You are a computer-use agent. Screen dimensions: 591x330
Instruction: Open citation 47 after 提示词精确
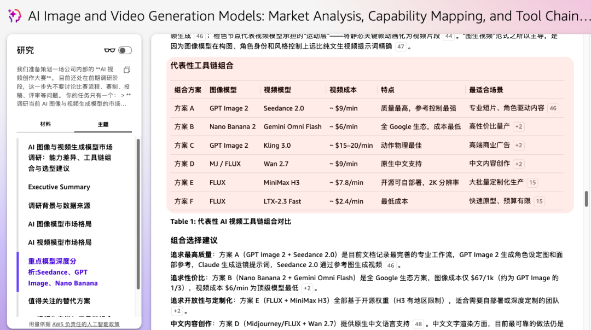tap(401, 47)
